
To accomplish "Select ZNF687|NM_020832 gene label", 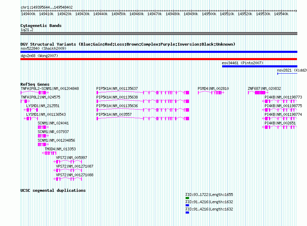I will pyautogui.click(x=264, y=88).
